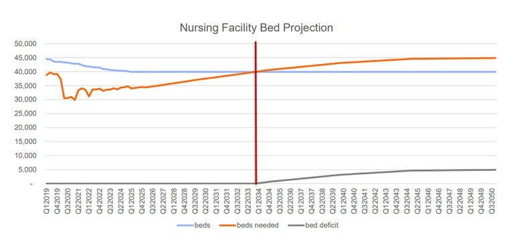The height and width of the screenshot is (245, 515).
Task: Click the 5,000 y-axis label
Action: (x=27, y=170)
